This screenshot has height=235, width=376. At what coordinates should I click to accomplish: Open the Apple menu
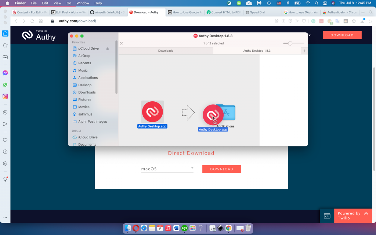click(7, 3)
